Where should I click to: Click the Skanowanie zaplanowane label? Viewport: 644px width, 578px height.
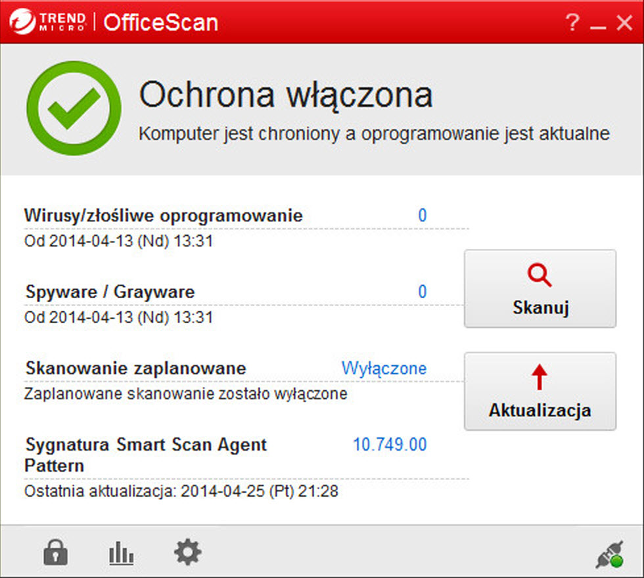135,368
